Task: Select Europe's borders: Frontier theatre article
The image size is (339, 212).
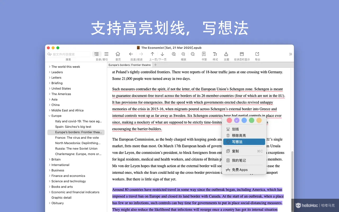Action: click(76, 132)
